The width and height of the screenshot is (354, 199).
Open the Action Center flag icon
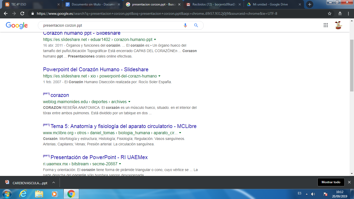click(326, 194)
